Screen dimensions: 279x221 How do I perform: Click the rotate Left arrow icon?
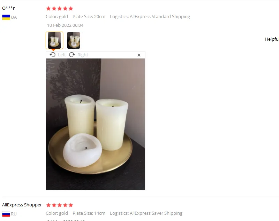pyautogui.click(x=53, y=55)
